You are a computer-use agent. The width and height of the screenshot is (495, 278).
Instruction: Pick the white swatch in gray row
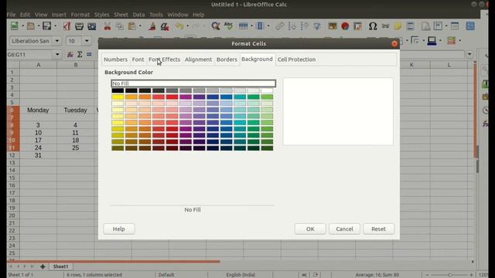[x=267, y=91]
